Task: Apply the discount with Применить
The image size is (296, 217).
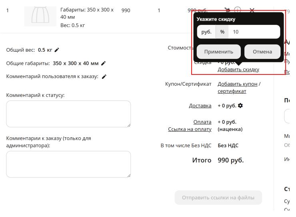Action: (219, 52)
